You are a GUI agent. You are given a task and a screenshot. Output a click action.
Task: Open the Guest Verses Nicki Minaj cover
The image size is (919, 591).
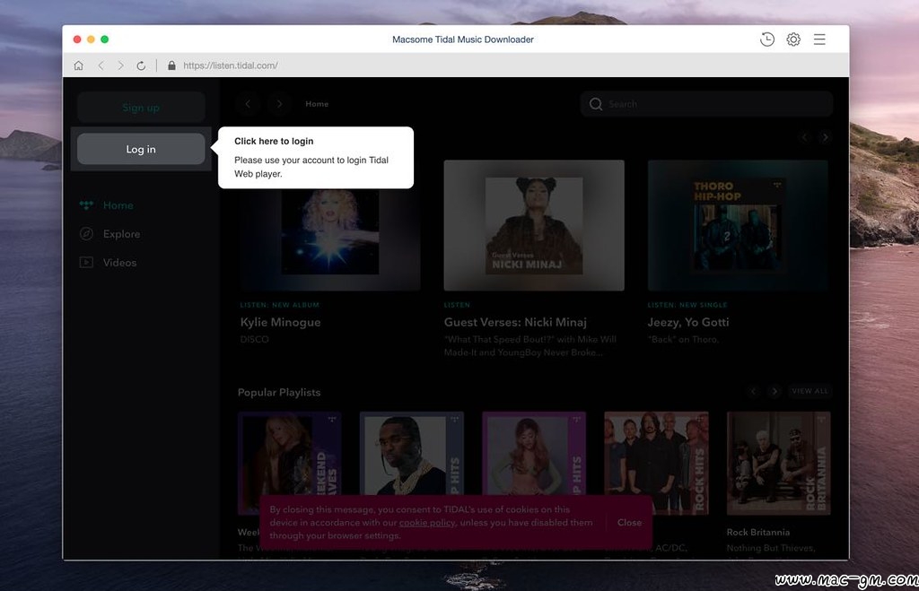[534, 225]
